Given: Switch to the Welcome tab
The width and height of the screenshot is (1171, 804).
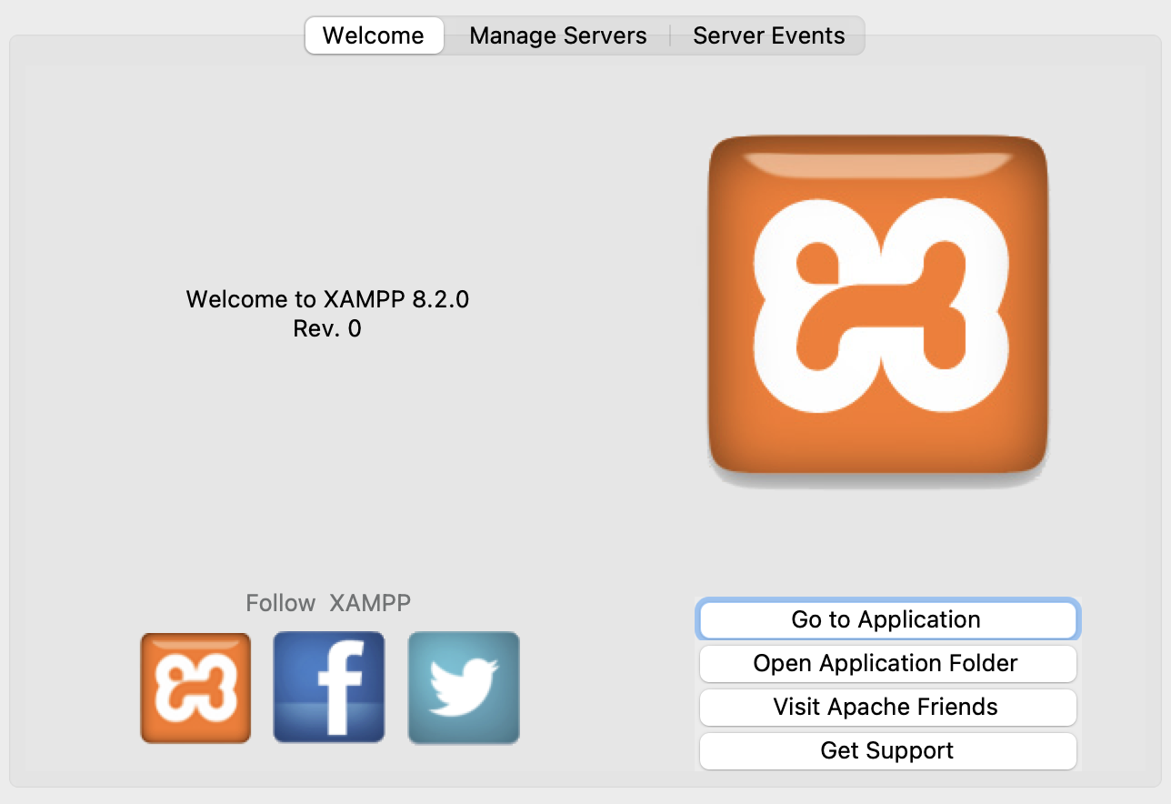Looking at the screenshot, I should click(x=374, y=35).
